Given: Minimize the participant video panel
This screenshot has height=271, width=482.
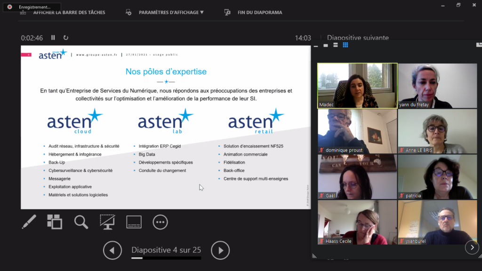Looking at the screenshot, I should (316, 46).
